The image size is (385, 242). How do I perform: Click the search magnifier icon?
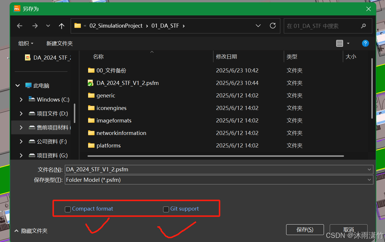tap(363, 26)
